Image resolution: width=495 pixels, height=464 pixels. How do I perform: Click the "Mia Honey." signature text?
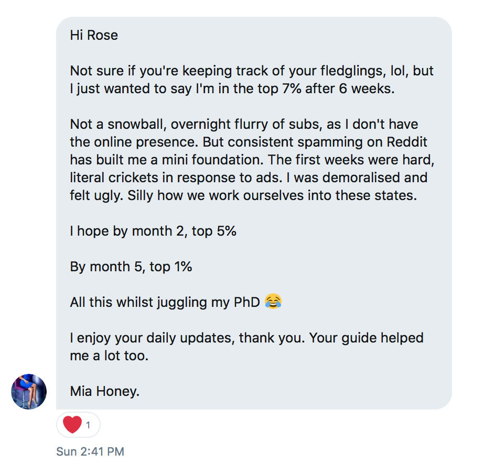point(105,391)
